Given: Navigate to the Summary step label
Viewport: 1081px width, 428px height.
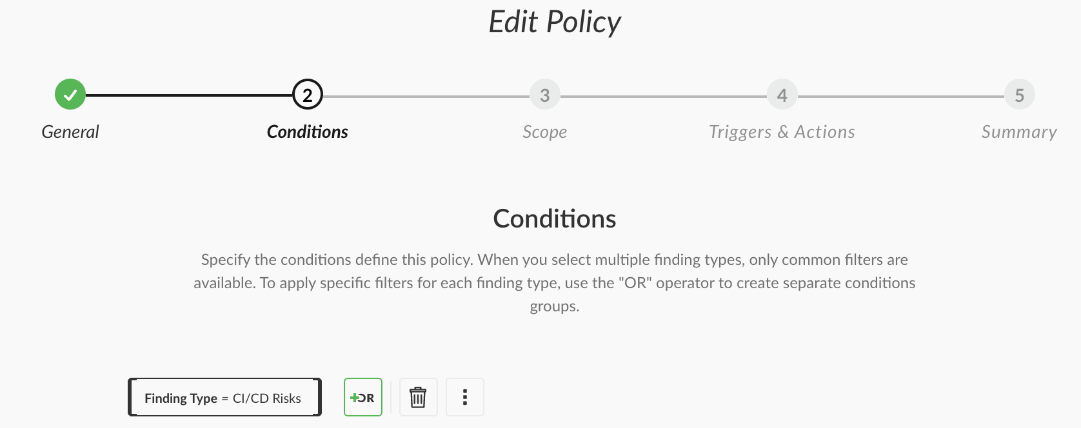Looking at the screenshot, I should (x=1019, y=132).
